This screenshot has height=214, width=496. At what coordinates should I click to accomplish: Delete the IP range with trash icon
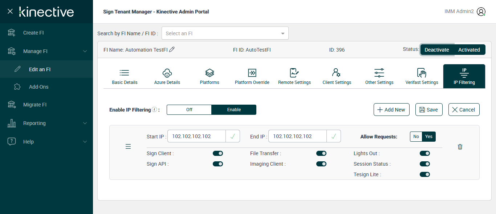460,147
